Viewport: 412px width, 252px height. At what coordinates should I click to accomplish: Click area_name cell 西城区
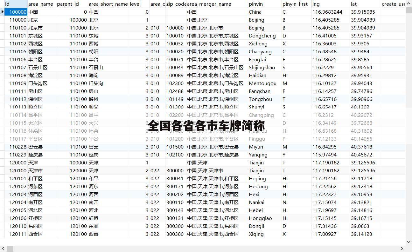click(42, 43)
